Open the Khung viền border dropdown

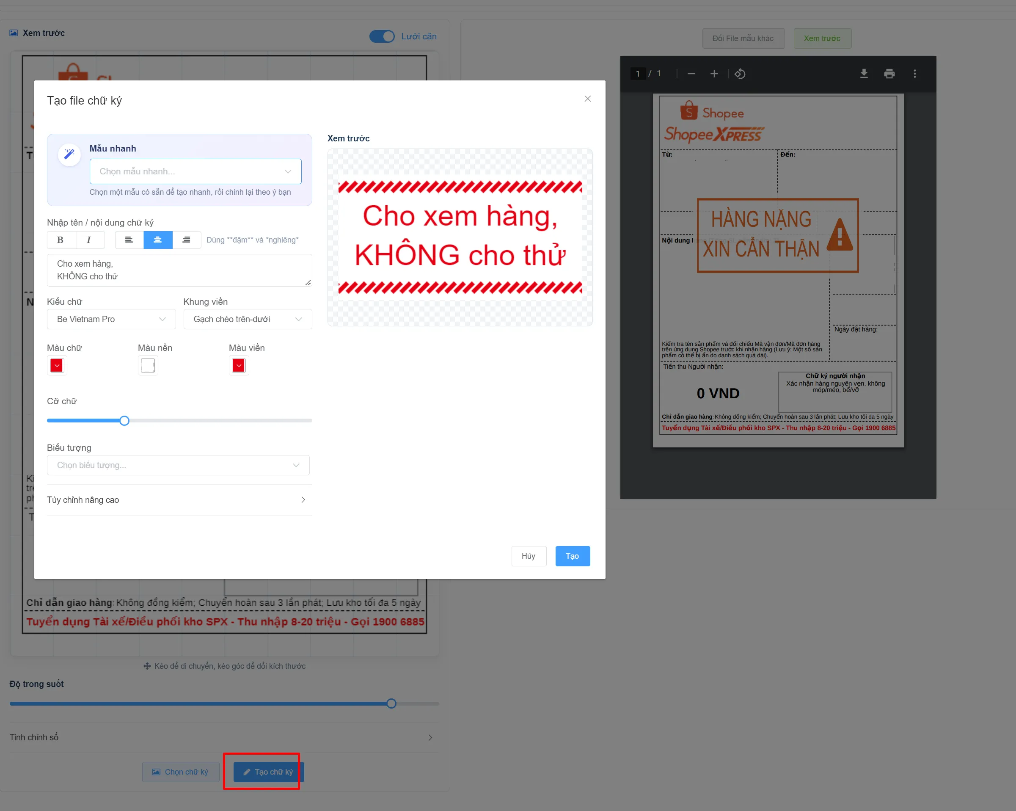[248, 319]
